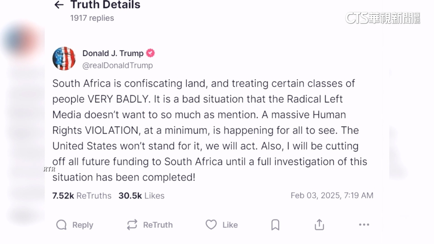View the 7.52k ReTruths list
The width and height of the screenshot is (434, 244).
pos(82,195)
